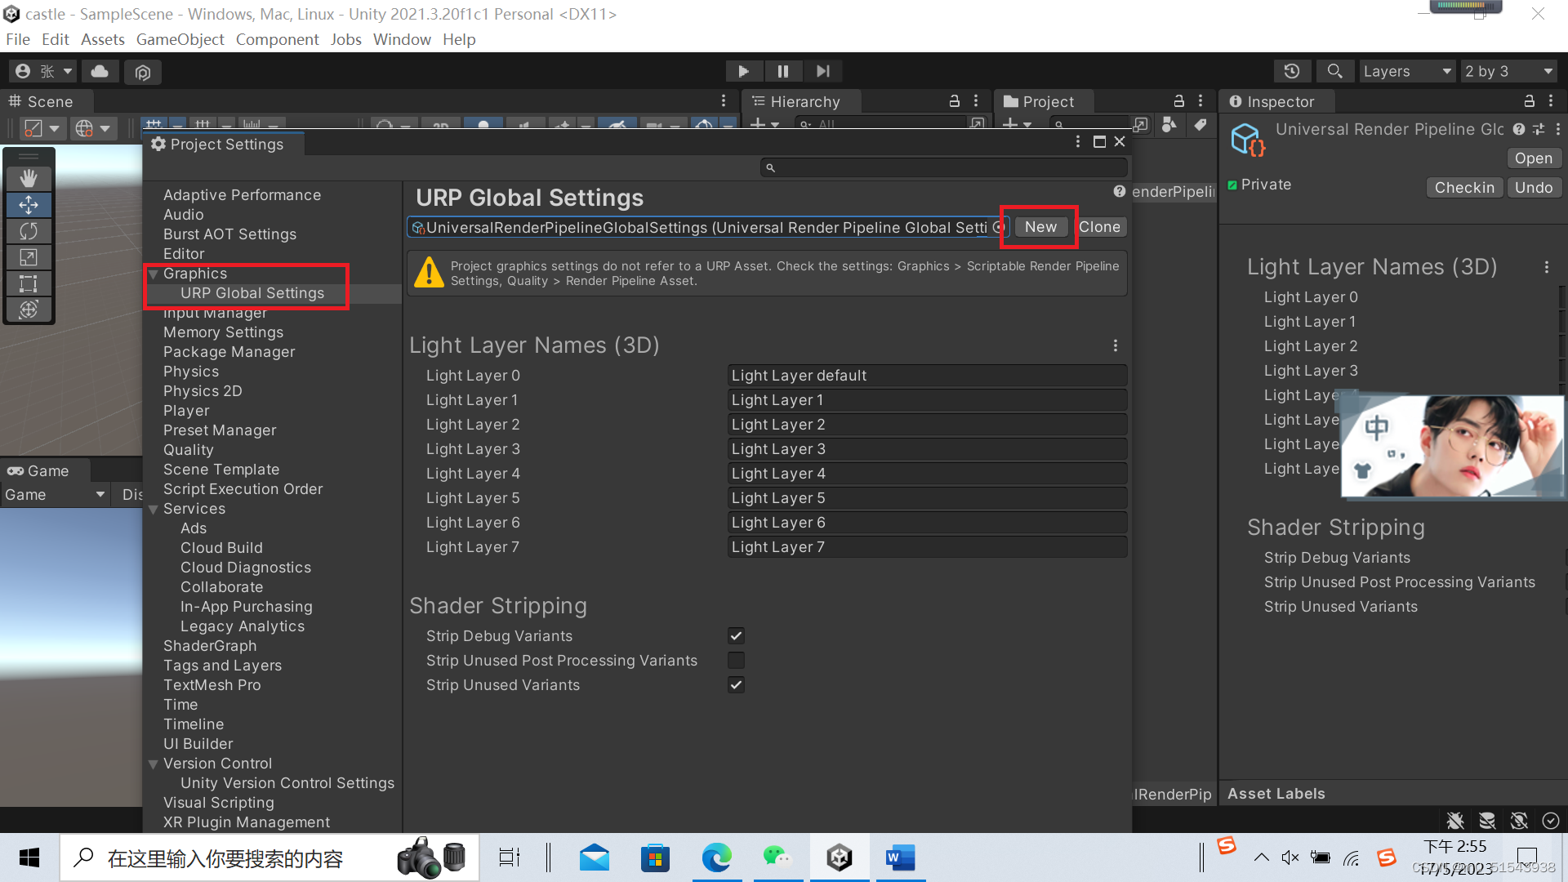This screenshot has height=882, width=1568.
Task: Select the Rotate tool
Action: [29, 231]
